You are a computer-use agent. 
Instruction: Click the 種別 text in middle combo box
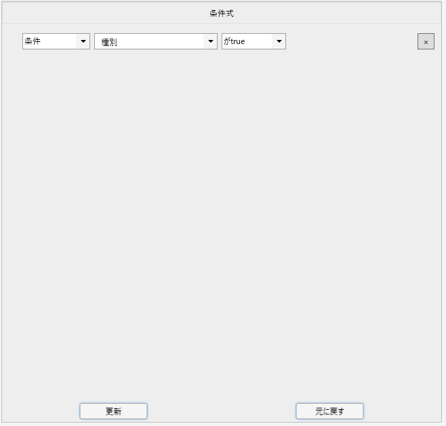(x=109, y=42)
